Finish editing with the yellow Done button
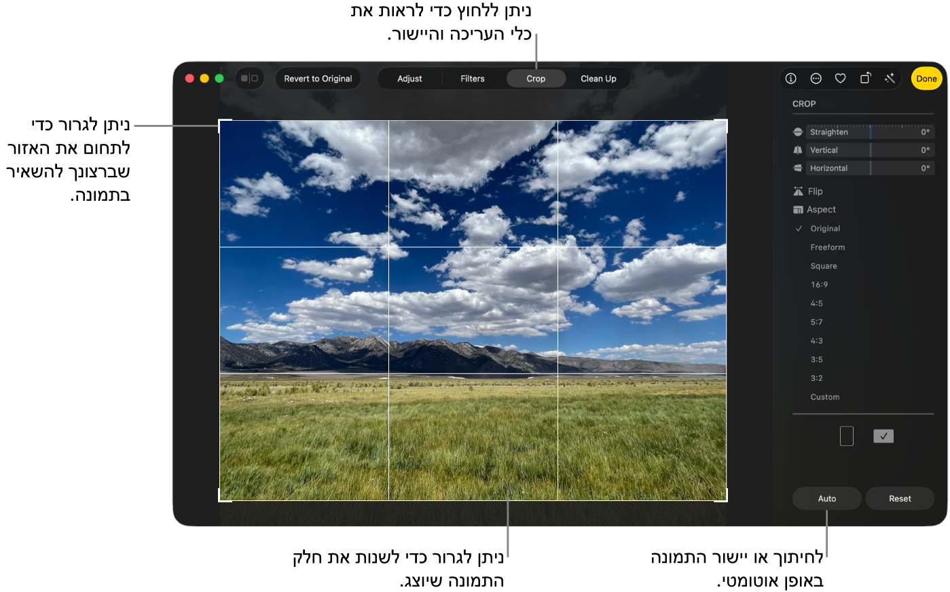The image size is (950, 592). [x=926, y=79]
